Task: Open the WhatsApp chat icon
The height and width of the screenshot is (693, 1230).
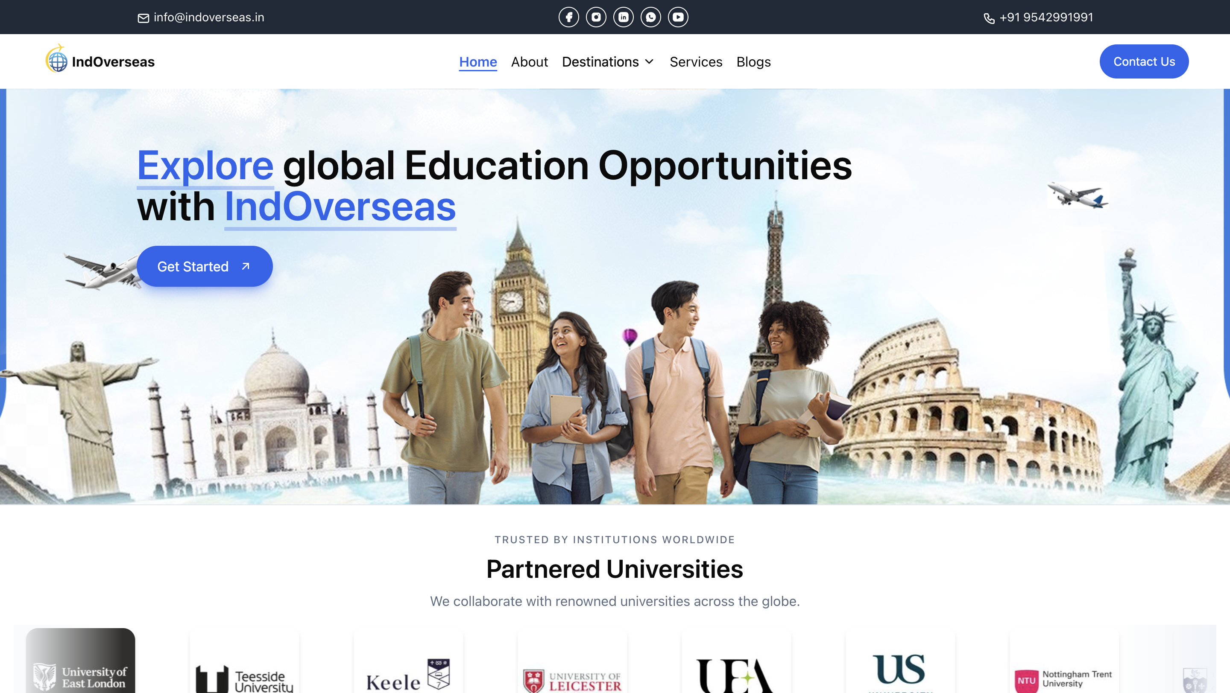Action: coord(650,17)
